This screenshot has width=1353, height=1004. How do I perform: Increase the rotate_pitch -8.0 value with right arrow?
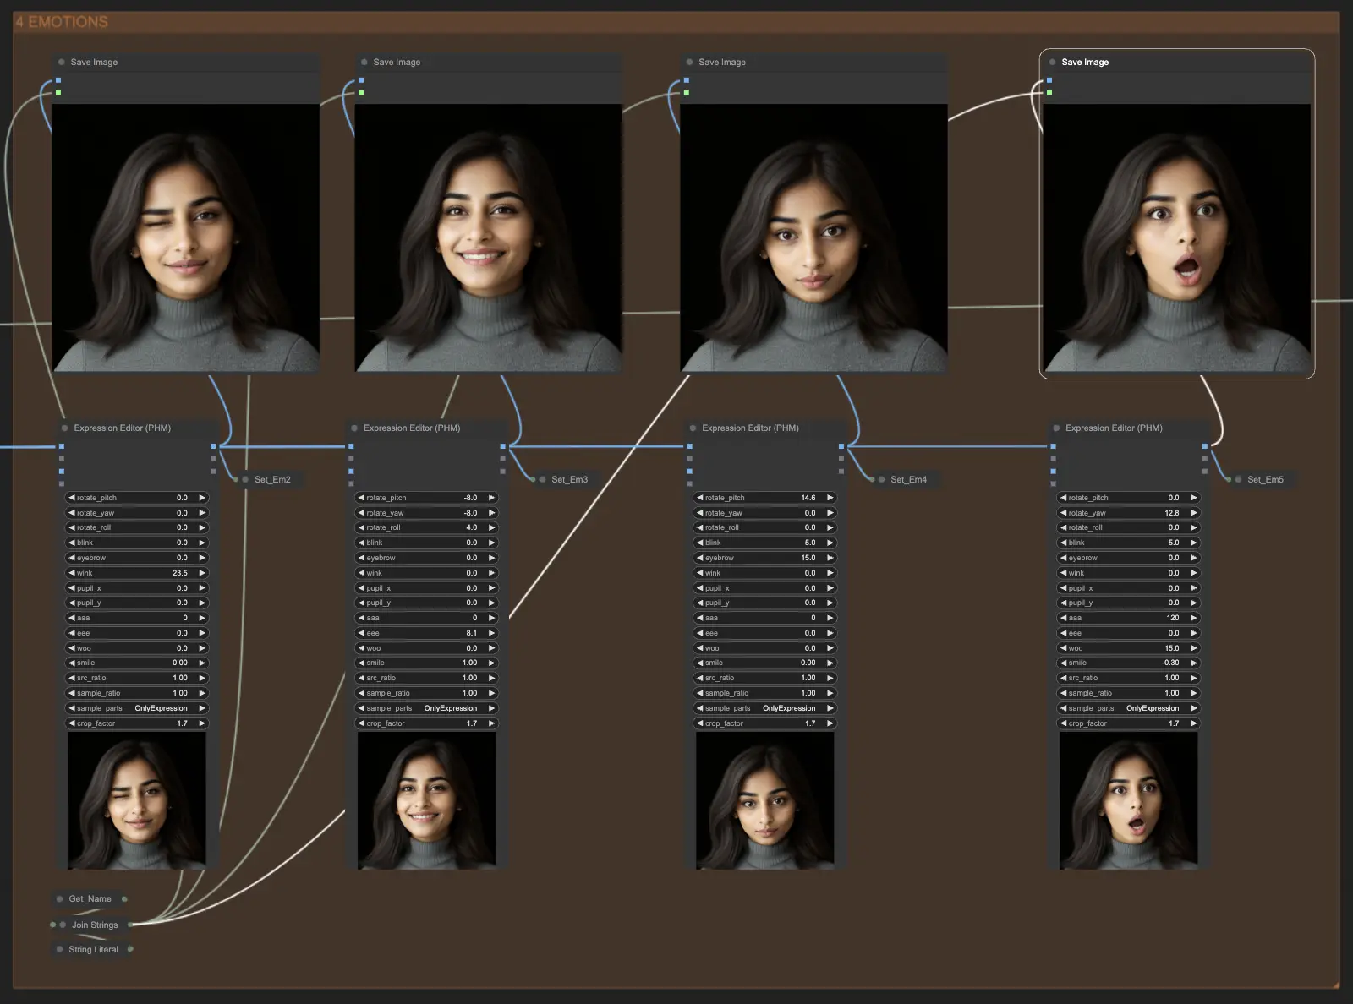point(491,498)
